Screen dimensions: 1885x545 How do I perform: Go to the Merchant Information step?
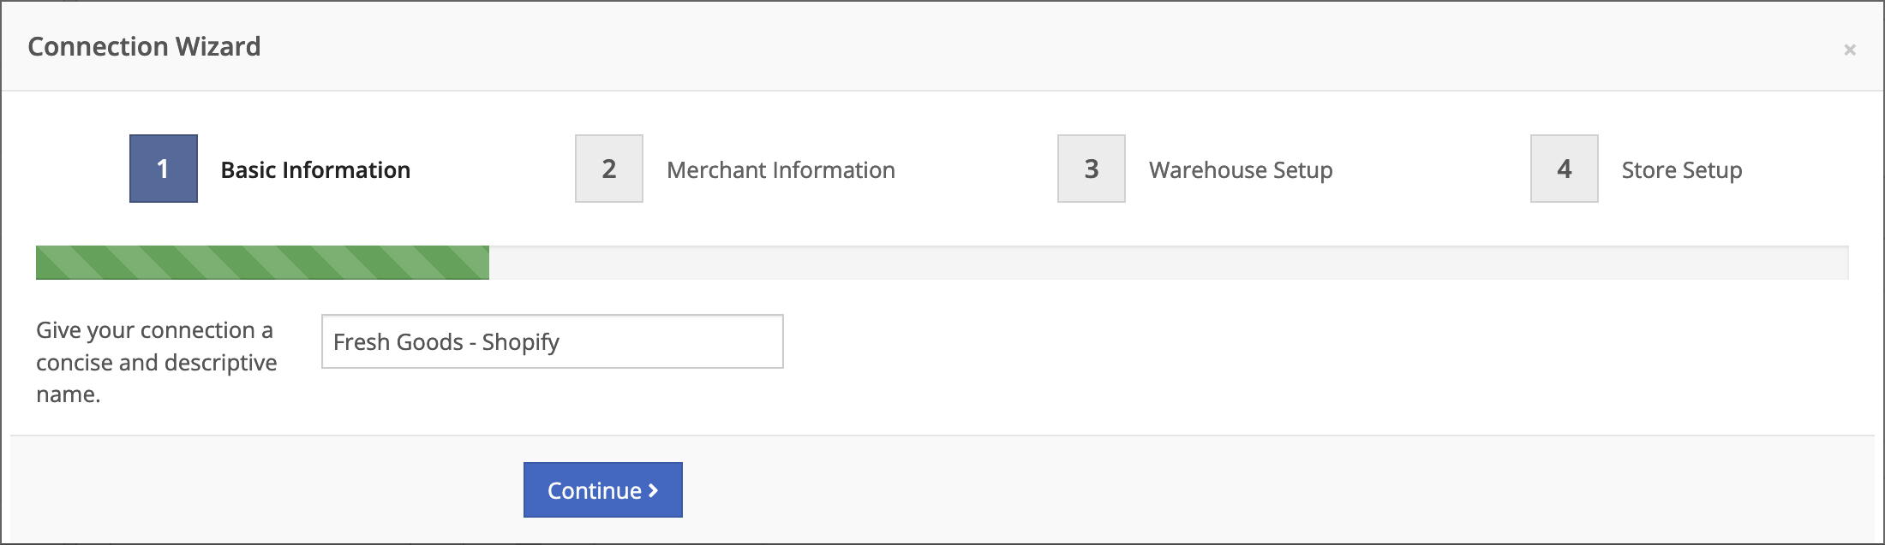point(781,170)
